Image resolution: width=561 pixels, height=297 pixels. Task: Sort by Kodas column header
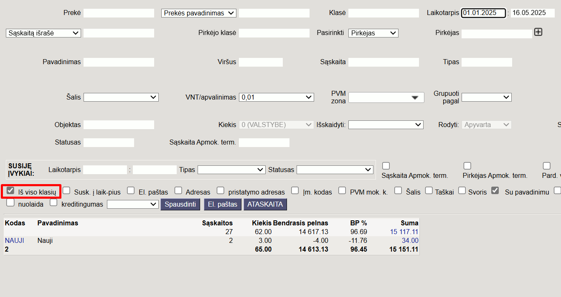15,223
